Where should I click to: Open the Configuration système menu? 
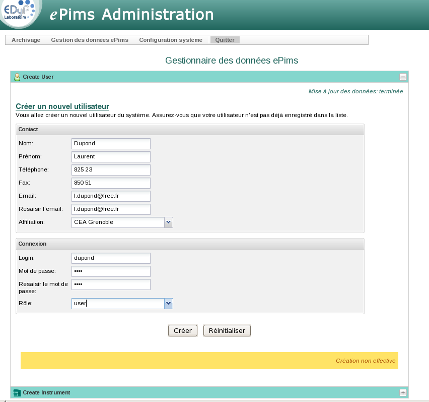[170, 39]
